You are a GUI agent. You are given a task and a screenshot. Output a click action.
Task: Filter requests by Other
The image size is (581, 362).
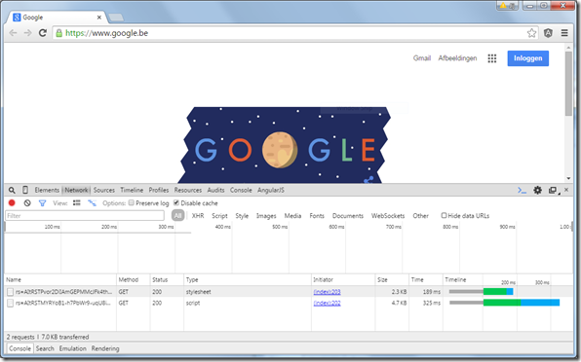tap(420, 216)
